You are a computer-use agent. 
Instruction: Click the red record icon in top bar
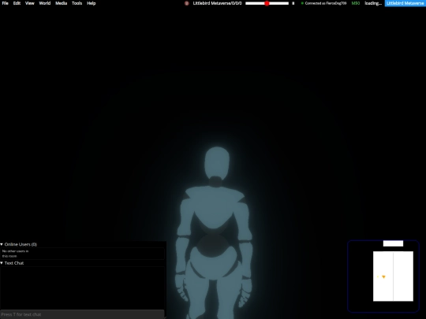click(187, 3)
